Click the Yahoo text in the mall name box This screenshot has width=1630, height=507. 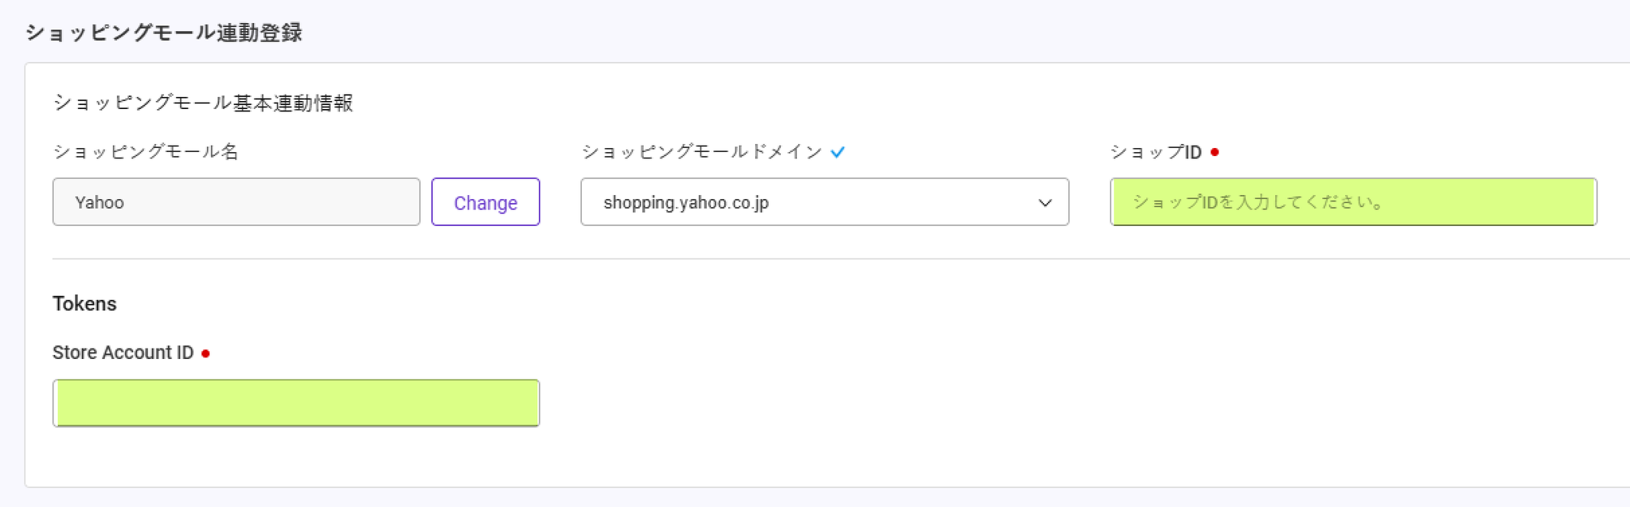coord(99,202)
